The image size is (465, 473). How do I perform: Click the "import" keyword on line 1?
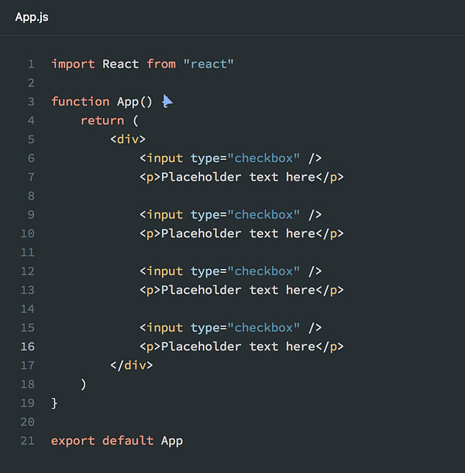pos(73,64)
